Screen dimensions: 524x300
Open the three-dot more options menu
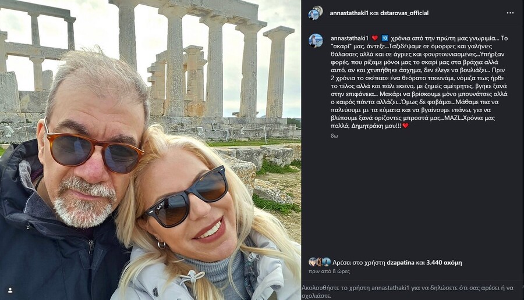click(510, 13)
